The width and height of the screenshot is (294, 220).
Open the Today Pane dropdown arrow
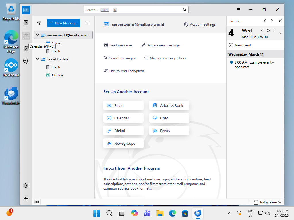coord(280,202)
